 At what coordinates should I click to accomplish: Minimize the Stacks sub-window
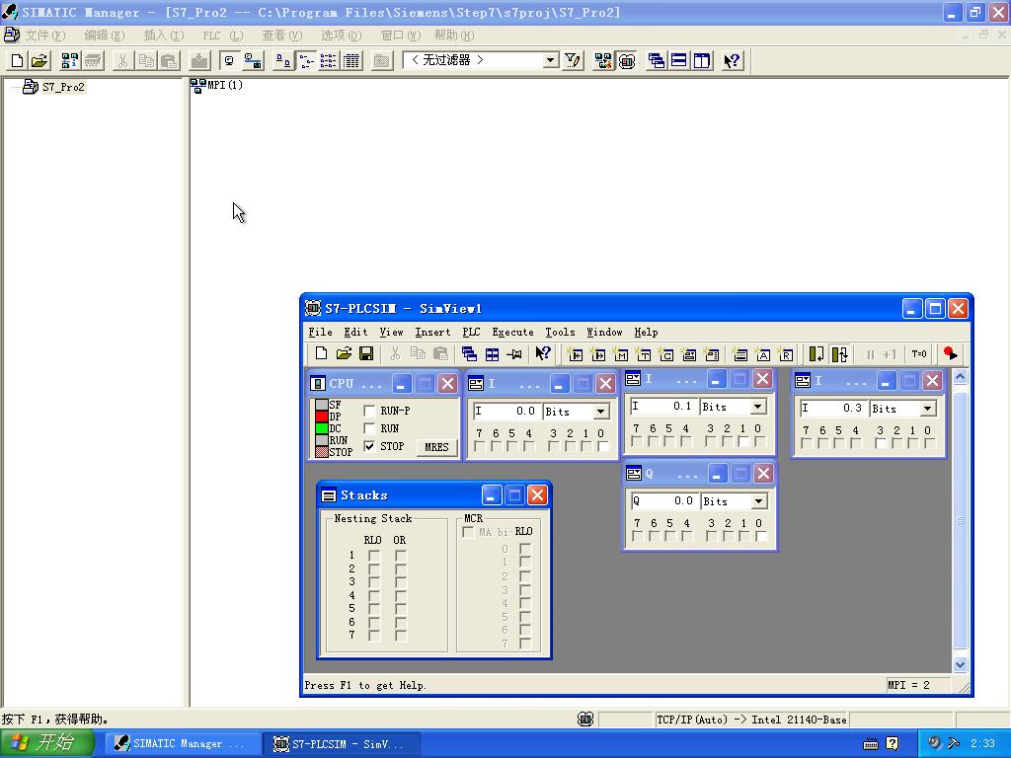(492, 495)
